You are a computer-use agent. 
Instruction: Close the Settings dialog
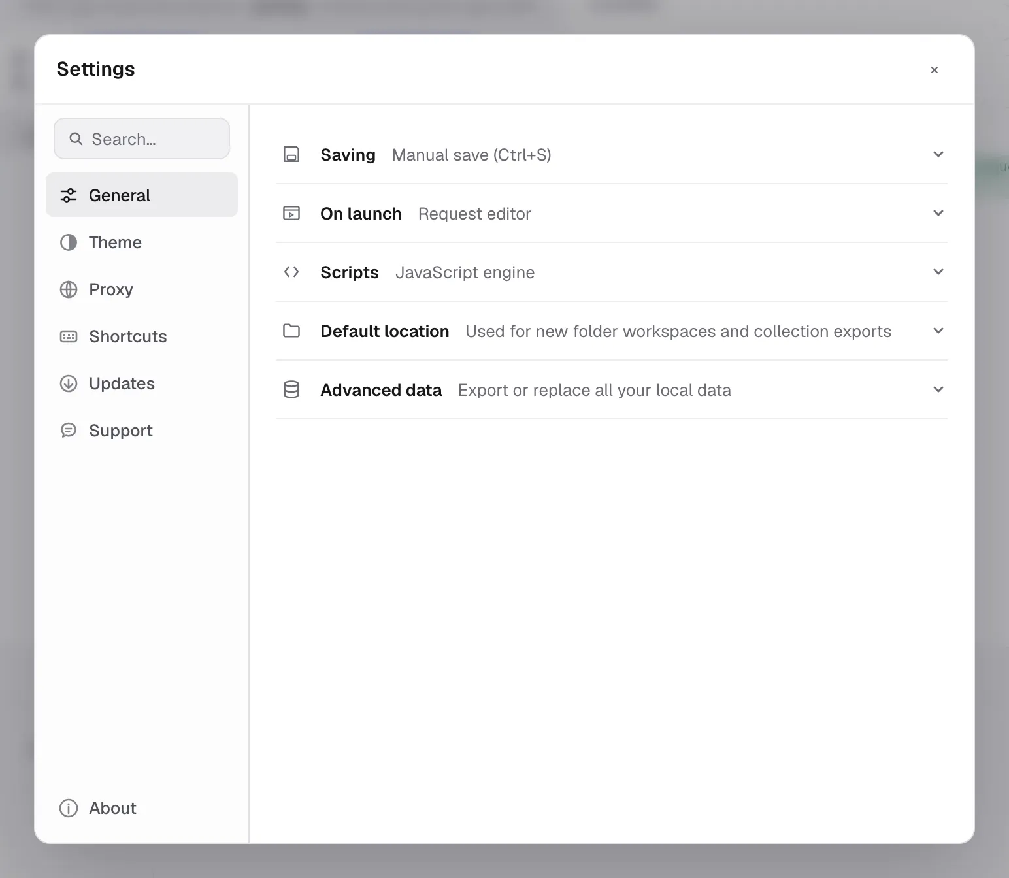(935, 70)
